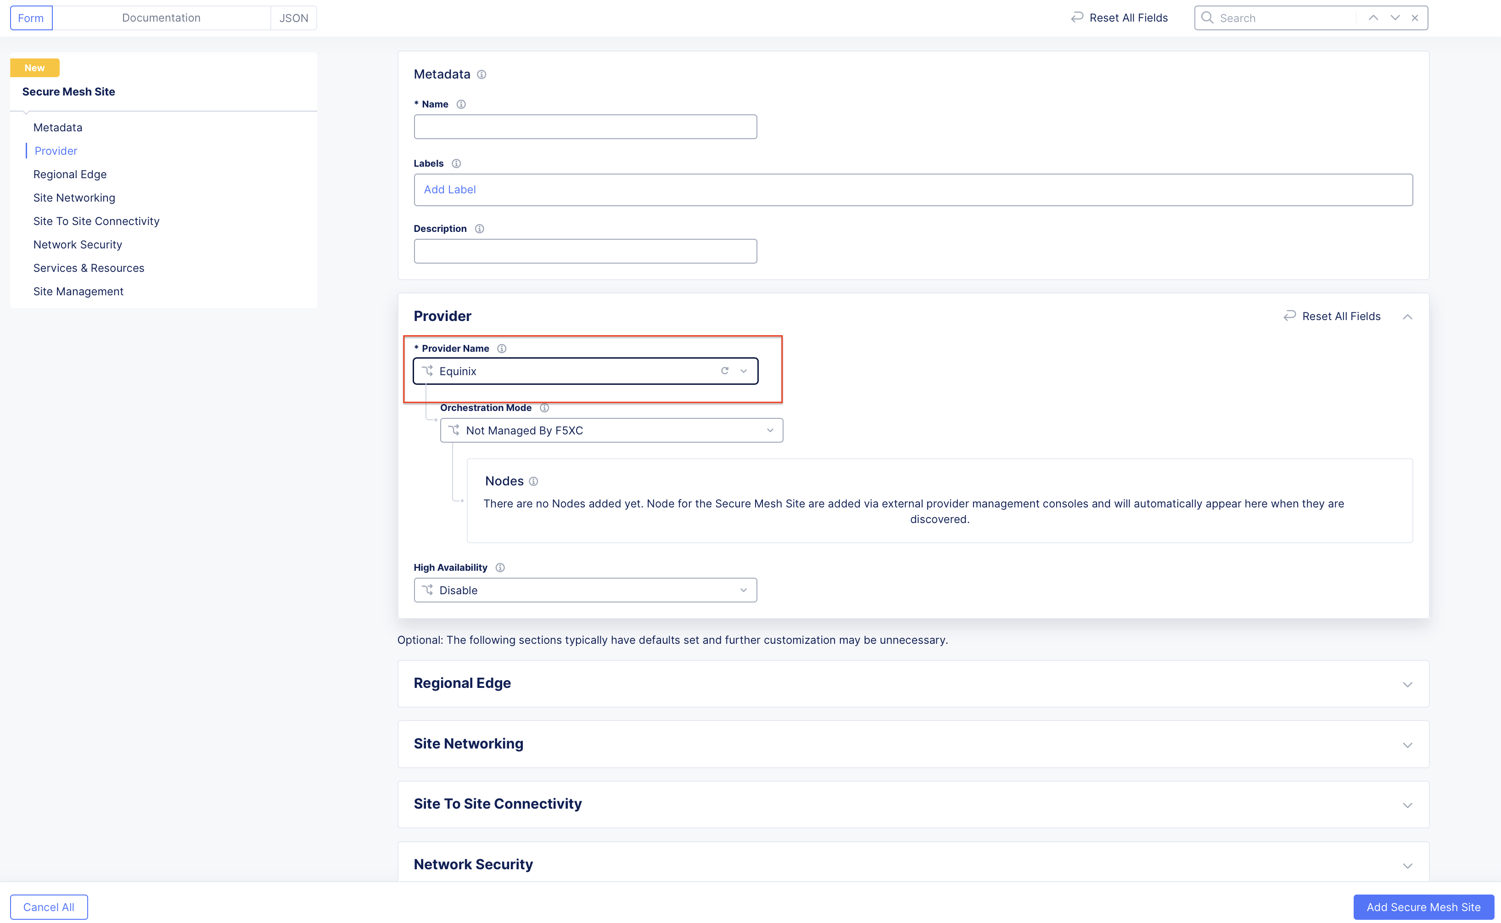Click the info icon next to Metadata heading
1501x923 pixels.
point(482,74)
